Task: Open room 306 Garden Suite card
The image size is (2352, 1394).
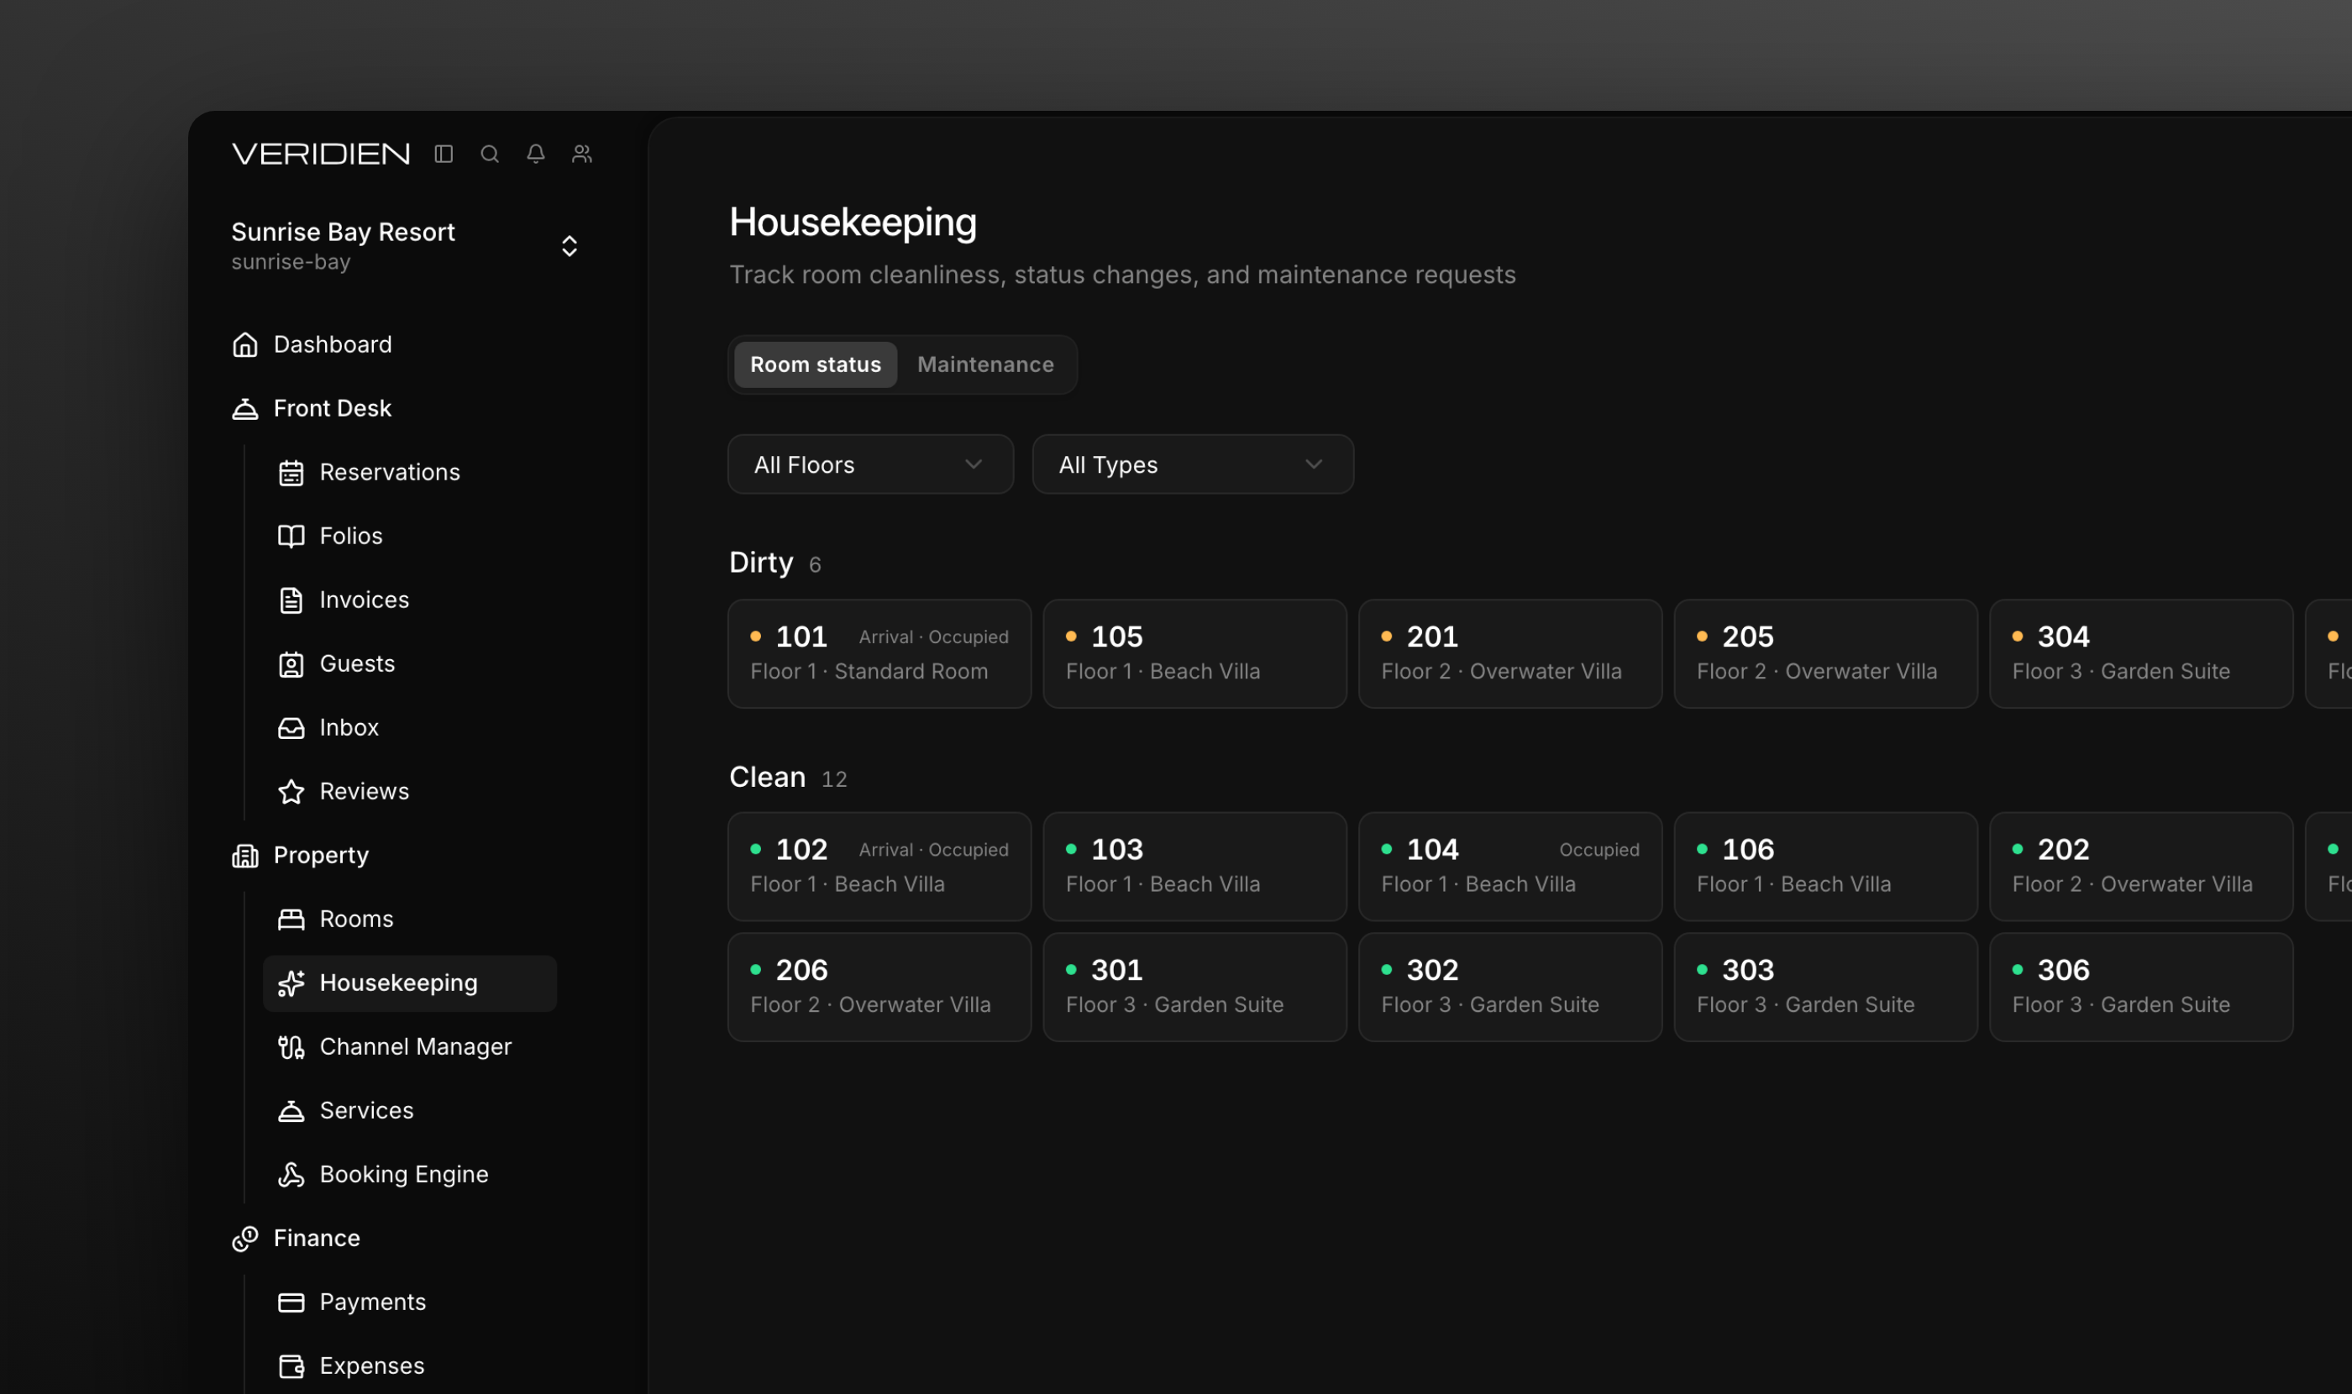Action: pyautogui.click(x=2141, y=988)
